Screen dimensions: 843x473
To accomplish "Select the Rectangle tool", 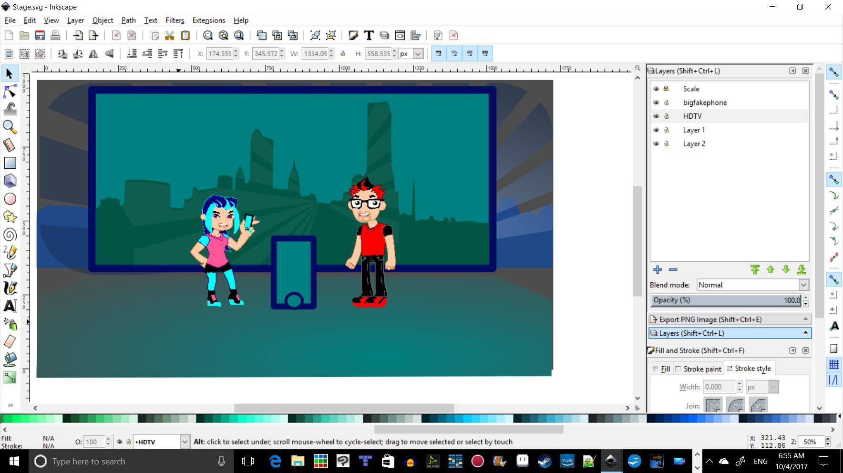I will click(10, 163).
